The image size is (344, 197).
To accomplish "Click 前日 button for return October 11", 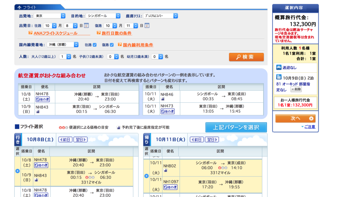I will pos(197,139).
